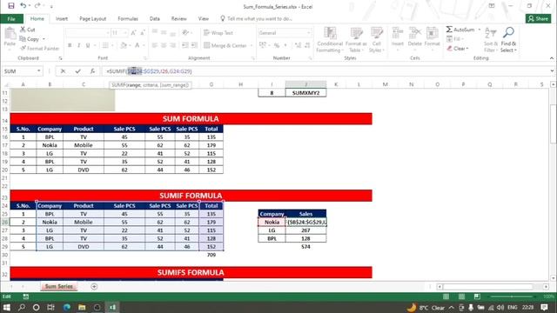Switch to the Page Layout tab
This screenshot has width=557, height=313.
click(93, 18)
